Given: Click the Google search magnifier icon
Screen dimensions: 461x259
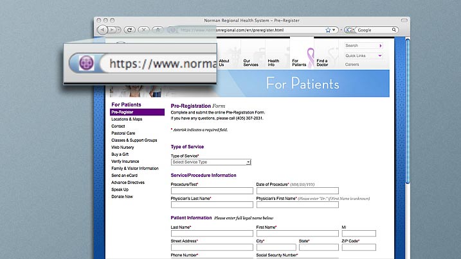Looking at the screenshot, I should [x=393, y=30].
